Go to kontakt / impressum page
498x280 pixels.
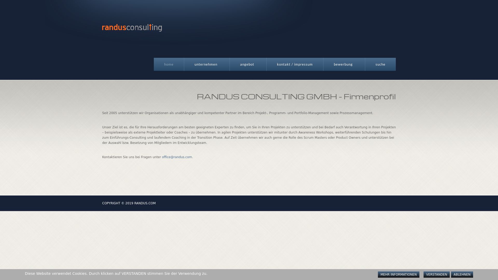click(x=295, y=64)
